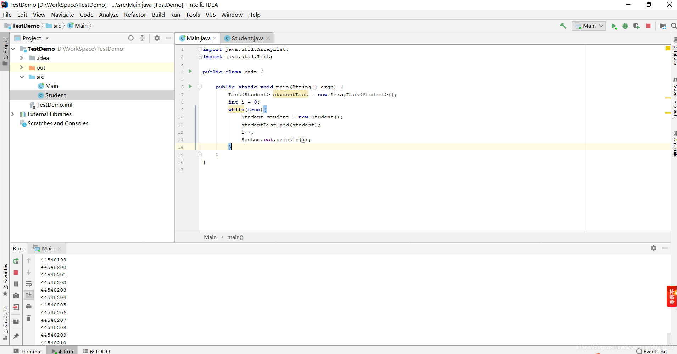Open the Refactor menu
The height and width of the screenshot is (354, 677).
[x=135, y=15]
